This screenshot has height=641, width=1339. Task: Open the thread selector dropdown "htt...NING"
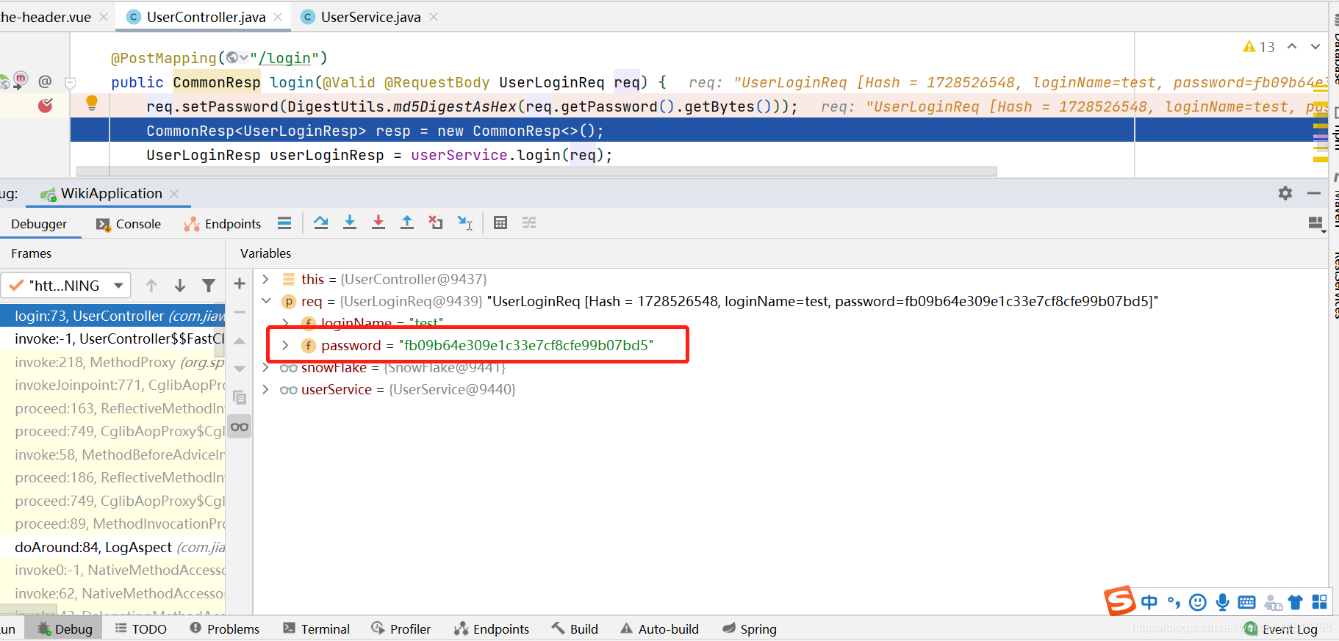[x=66, y=286]
